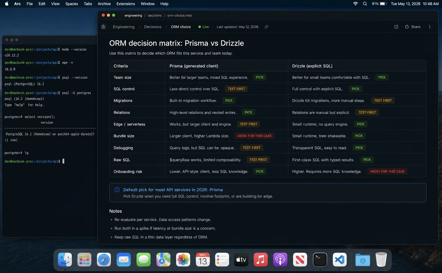Click 'Keep raw SQL in a thin data layer' note

click(161, 237)
